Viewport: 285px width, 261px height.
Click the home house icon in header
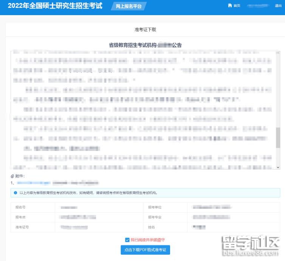(230, 6)
